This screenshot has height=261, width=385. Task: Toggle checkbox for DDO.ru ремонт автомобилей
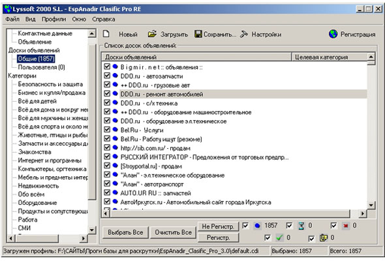click(107, 93)
